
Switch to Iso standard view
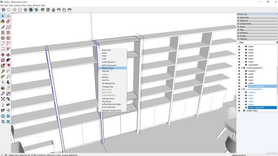[x=43, y=10]
